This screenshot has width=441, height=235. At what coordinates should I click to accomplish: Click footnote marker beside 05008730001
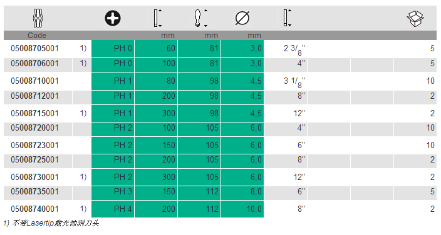pos(83,177)
